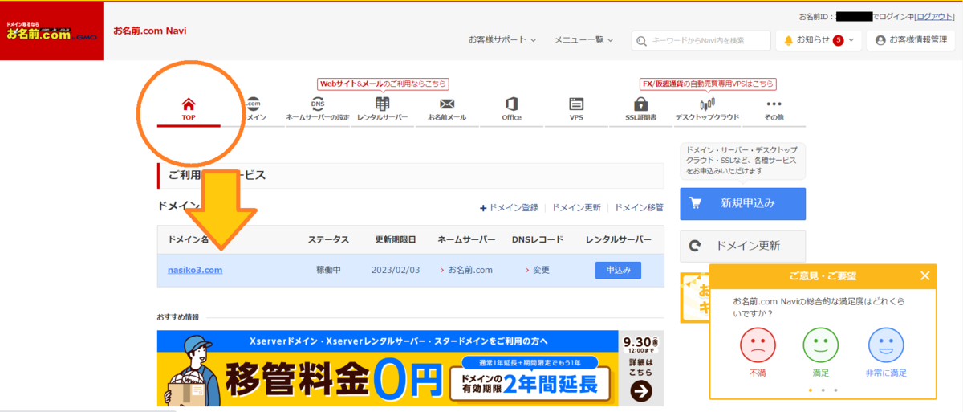Viewport: 963px width, 412px height.
Task: Expand メニュー一覧 dropdown
Action: point(583,39)
